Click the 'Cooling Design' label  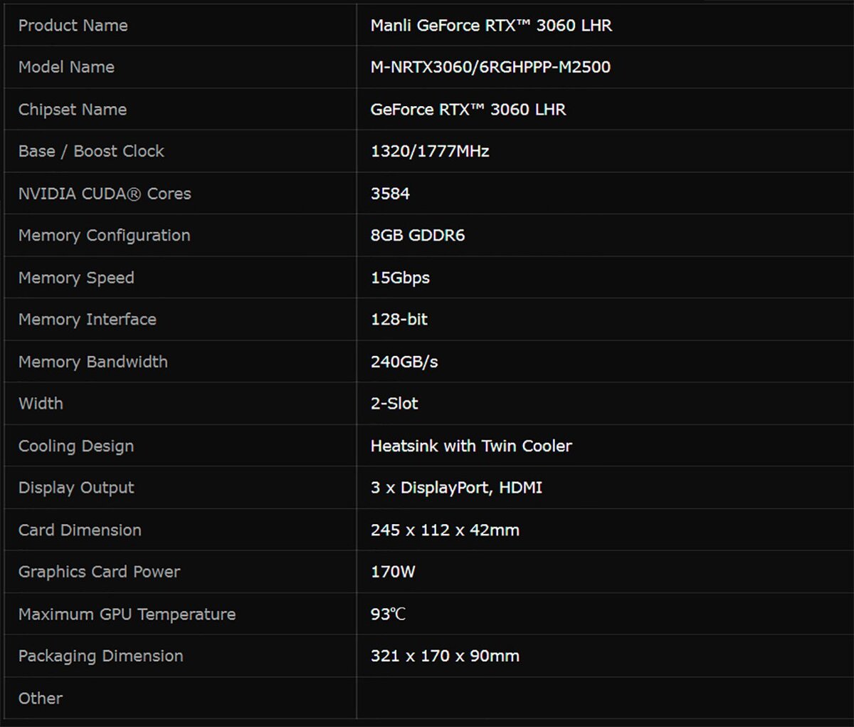(76, 446)
